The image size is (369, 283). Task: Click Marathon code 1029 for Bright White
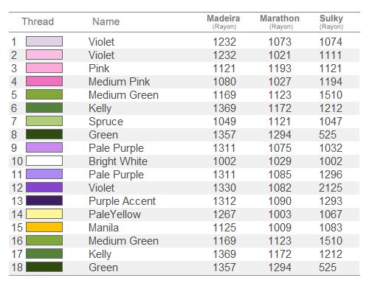click(280, 161)
